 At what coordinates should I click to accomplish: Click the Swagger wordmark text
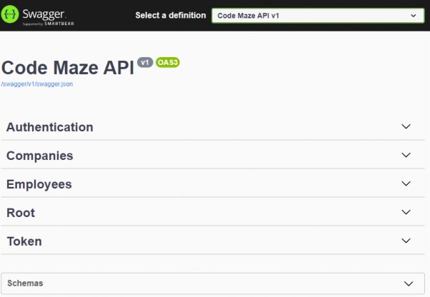coord(44,14)
